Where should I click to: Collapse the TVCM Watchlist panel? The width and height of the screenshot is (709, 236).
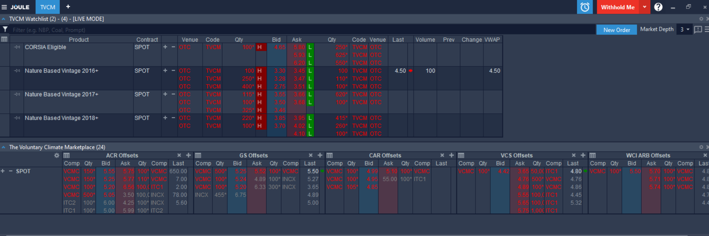[x=3, y=19]
